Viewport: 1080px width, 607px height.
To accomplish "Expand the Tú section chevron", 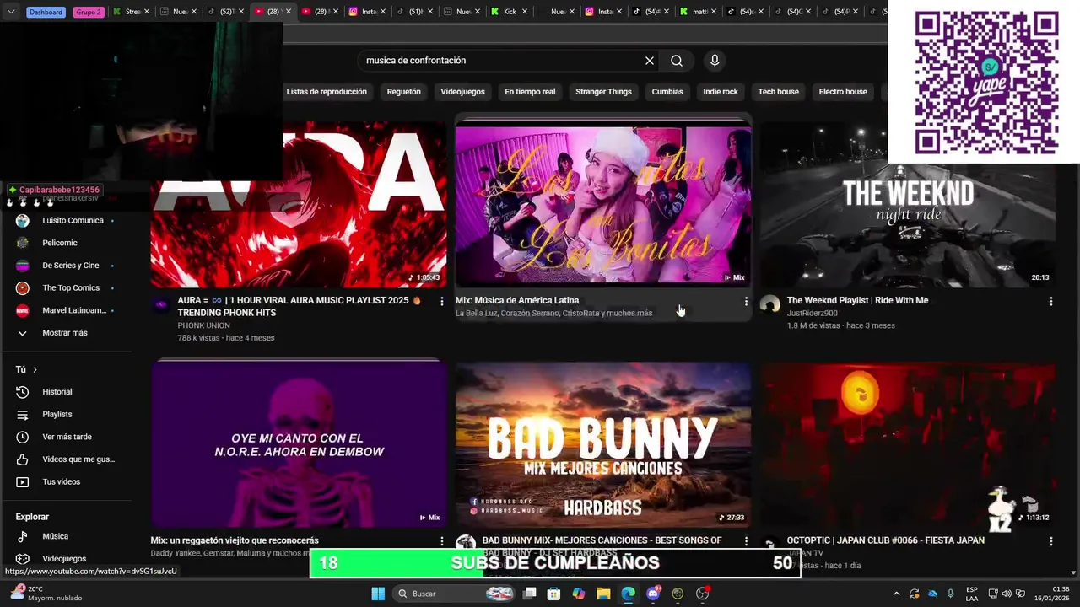I will [x=35, y=369].
